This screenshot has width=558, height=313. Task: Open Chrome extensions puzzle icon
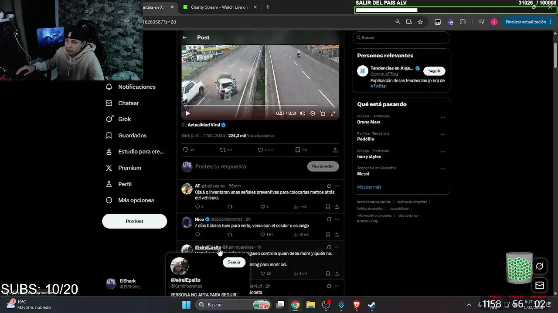coord(463,22)
